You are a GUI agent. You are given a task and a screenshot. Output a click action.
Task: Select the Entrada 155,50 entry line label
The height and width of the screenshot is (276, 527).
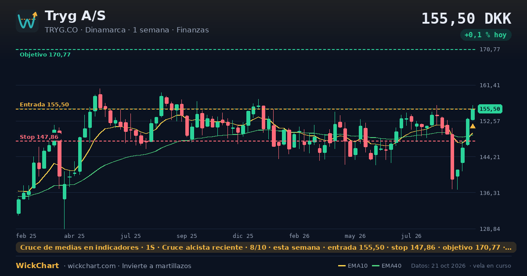(44, 105)
